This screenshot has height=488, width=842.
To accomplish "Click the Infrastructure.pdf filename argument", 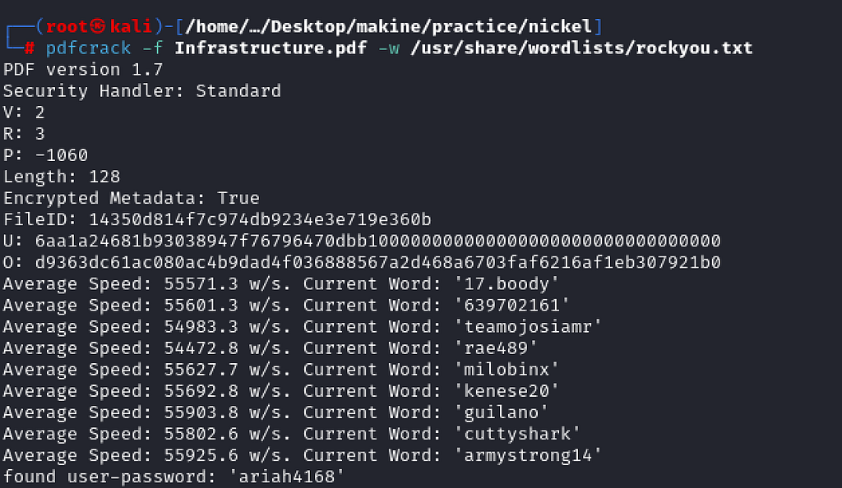I will 271,48.
